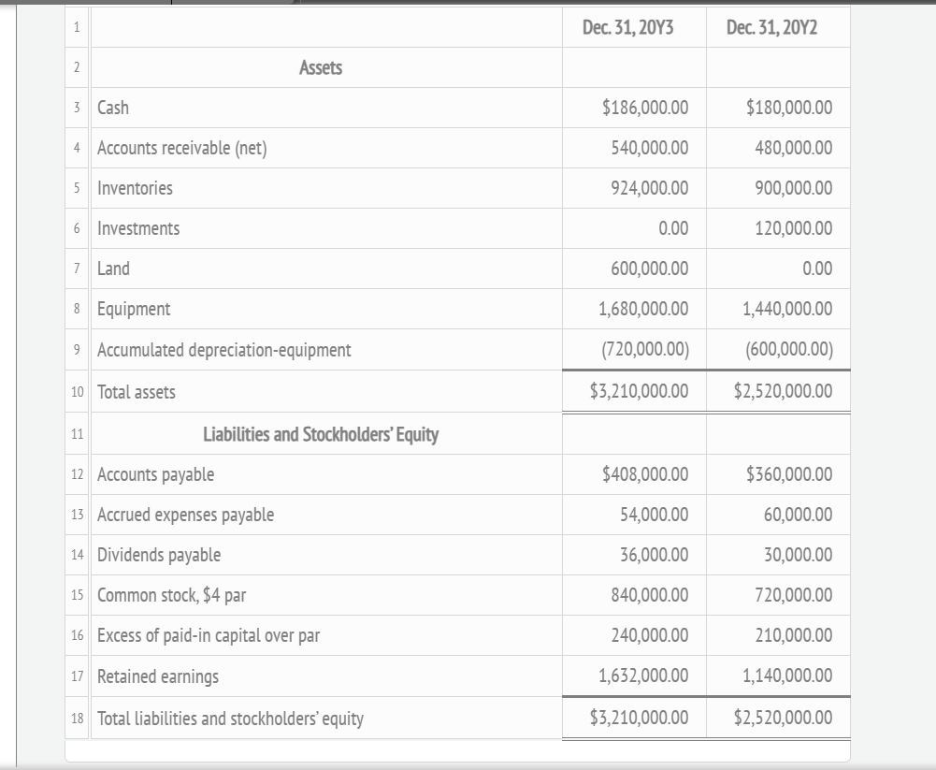Viewport: 936px width, 770px height.
Task: Click the 54,000.00 accrued expenses value
Action: click(x=655, y=515)
